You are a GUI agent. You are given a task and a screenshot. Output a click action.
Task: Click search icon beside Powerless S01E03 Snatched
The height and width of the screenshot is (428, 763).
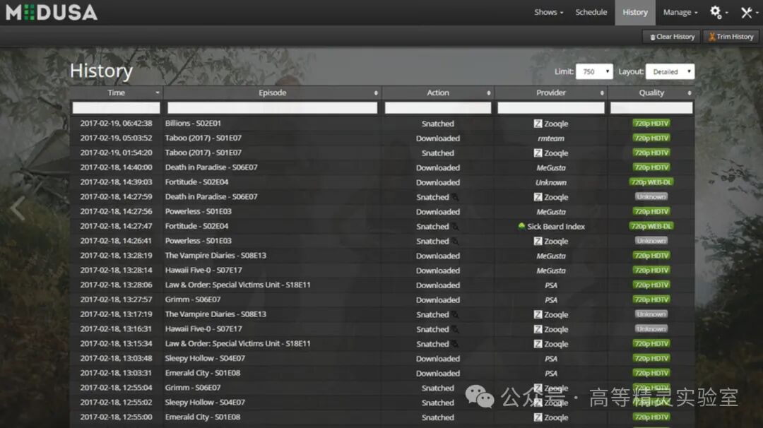click(455, 241)
